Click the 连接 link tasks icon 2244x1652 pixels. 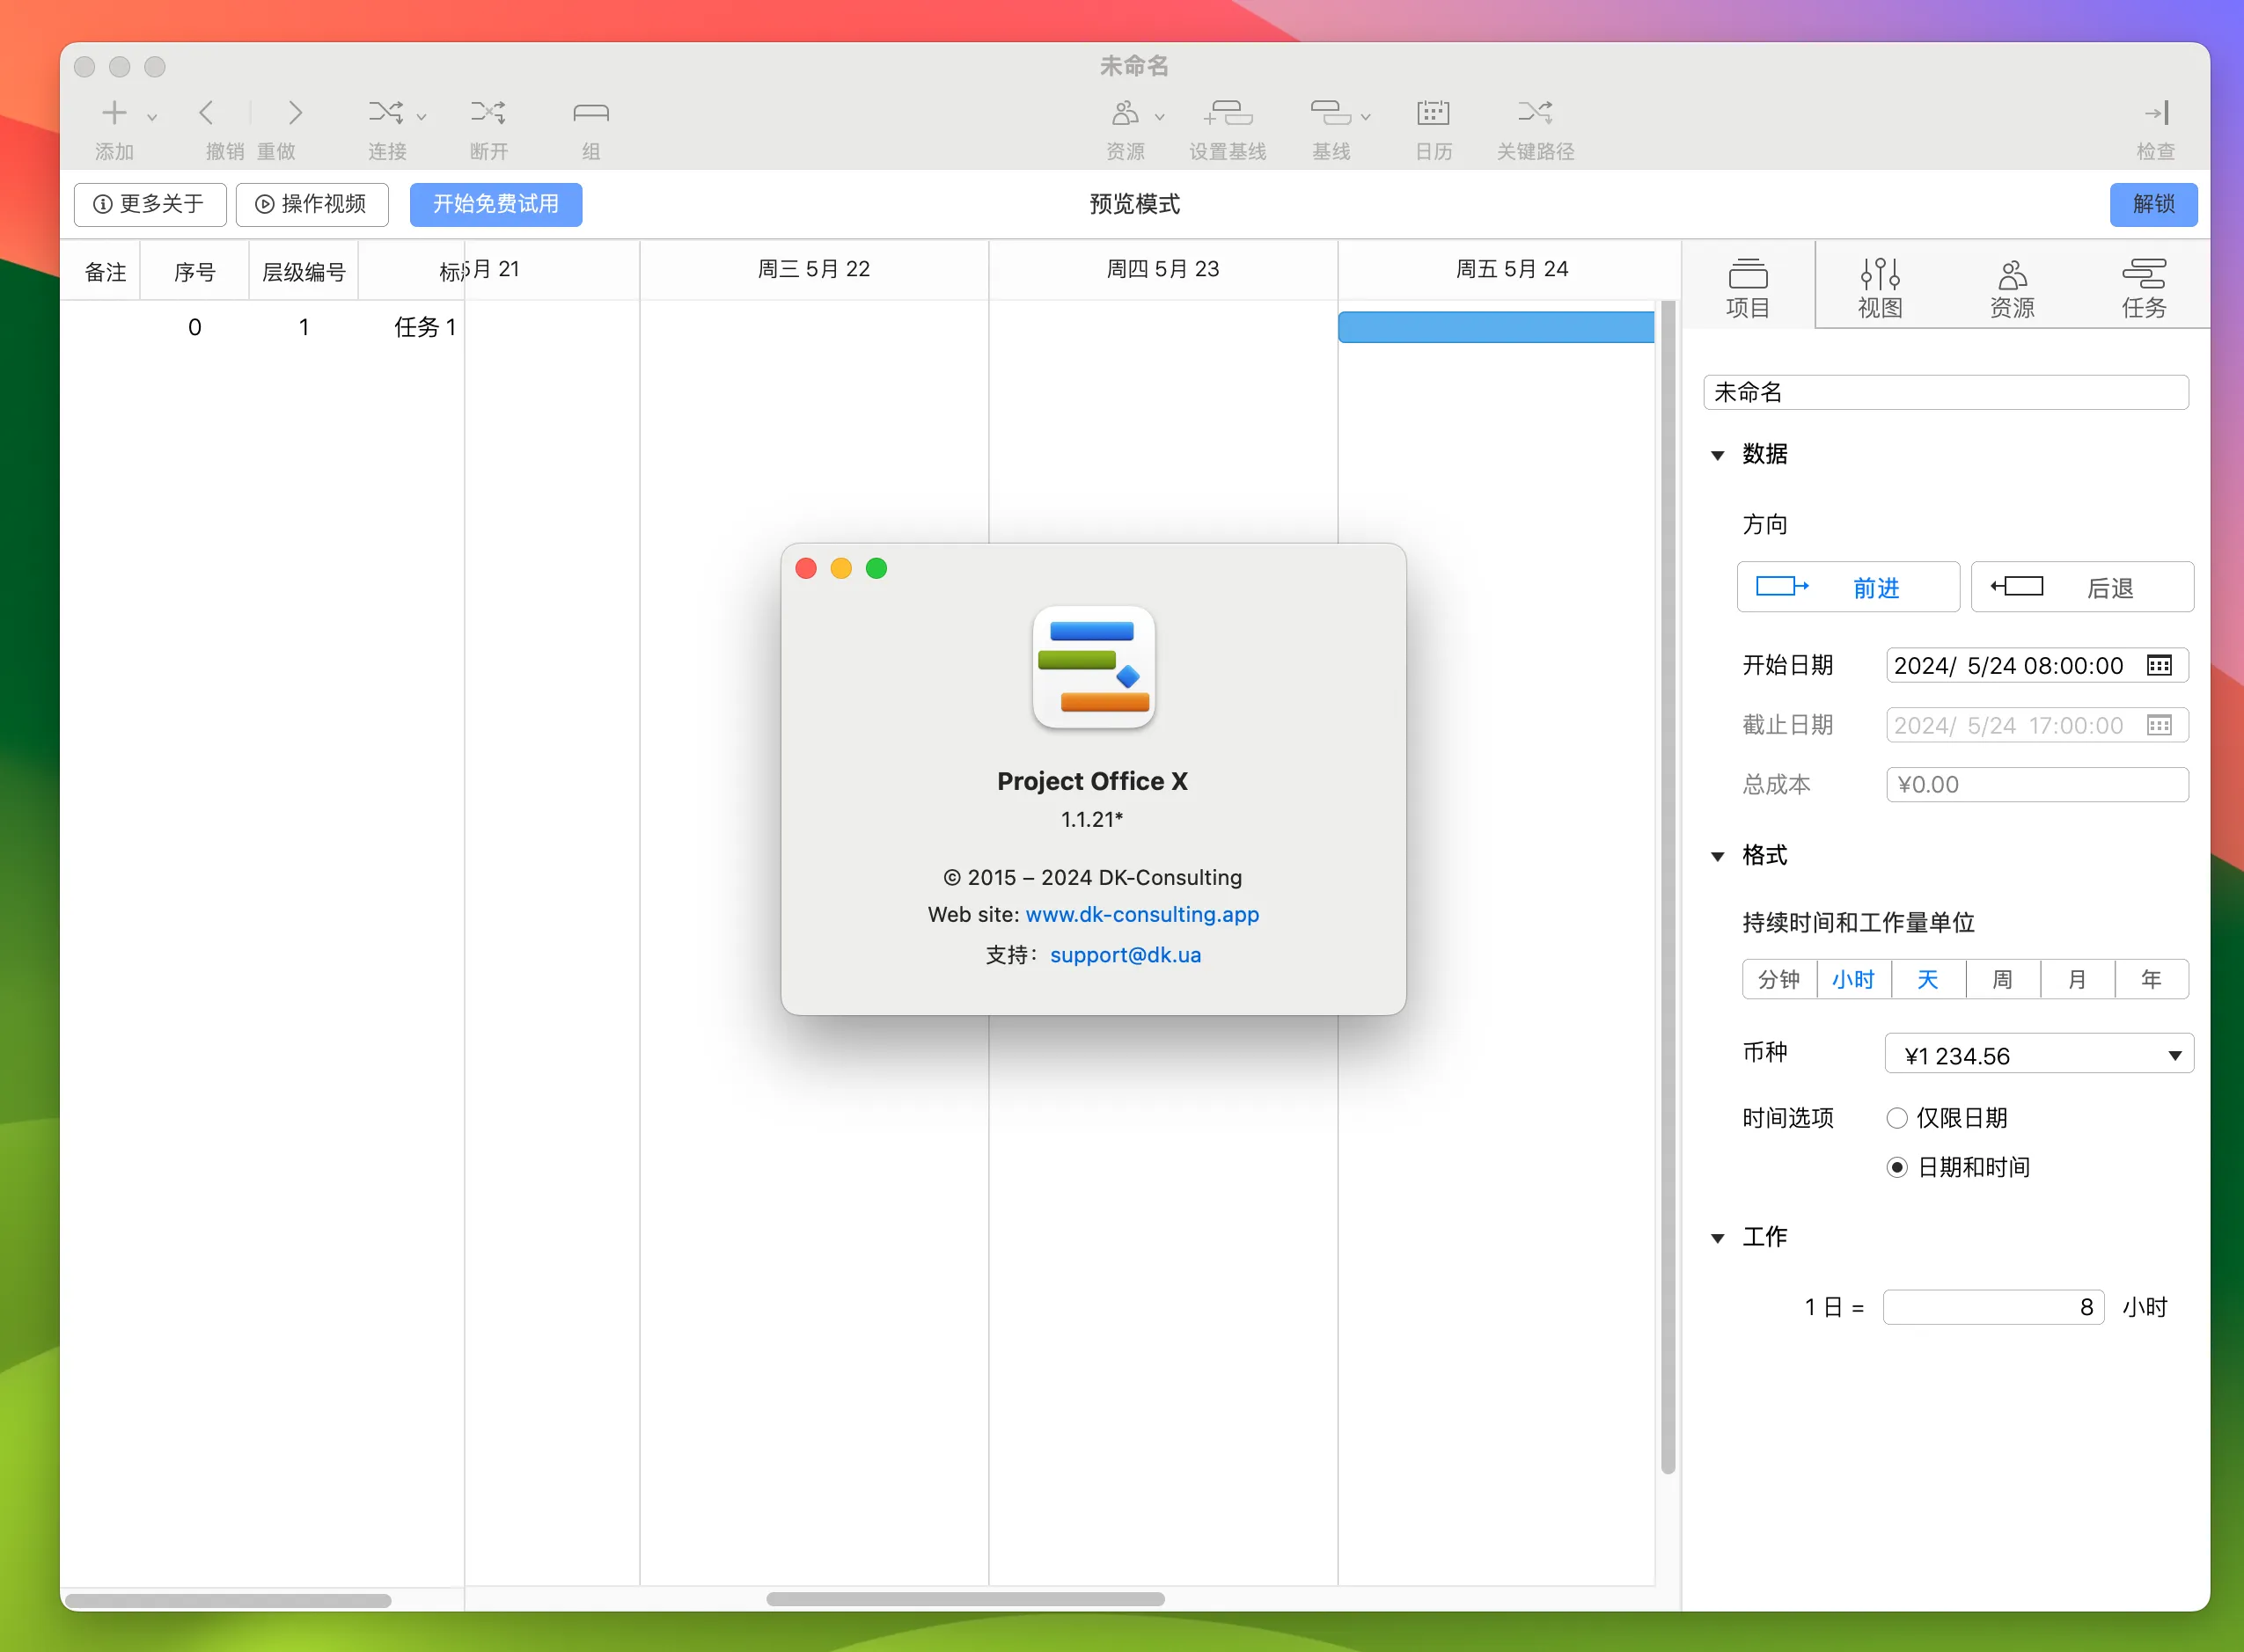pos(385,113)
